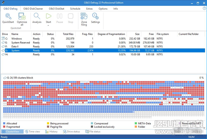207x139 pixels.
Task: Open the Schedule ribbon tab
Action: [x=75, y=9]
